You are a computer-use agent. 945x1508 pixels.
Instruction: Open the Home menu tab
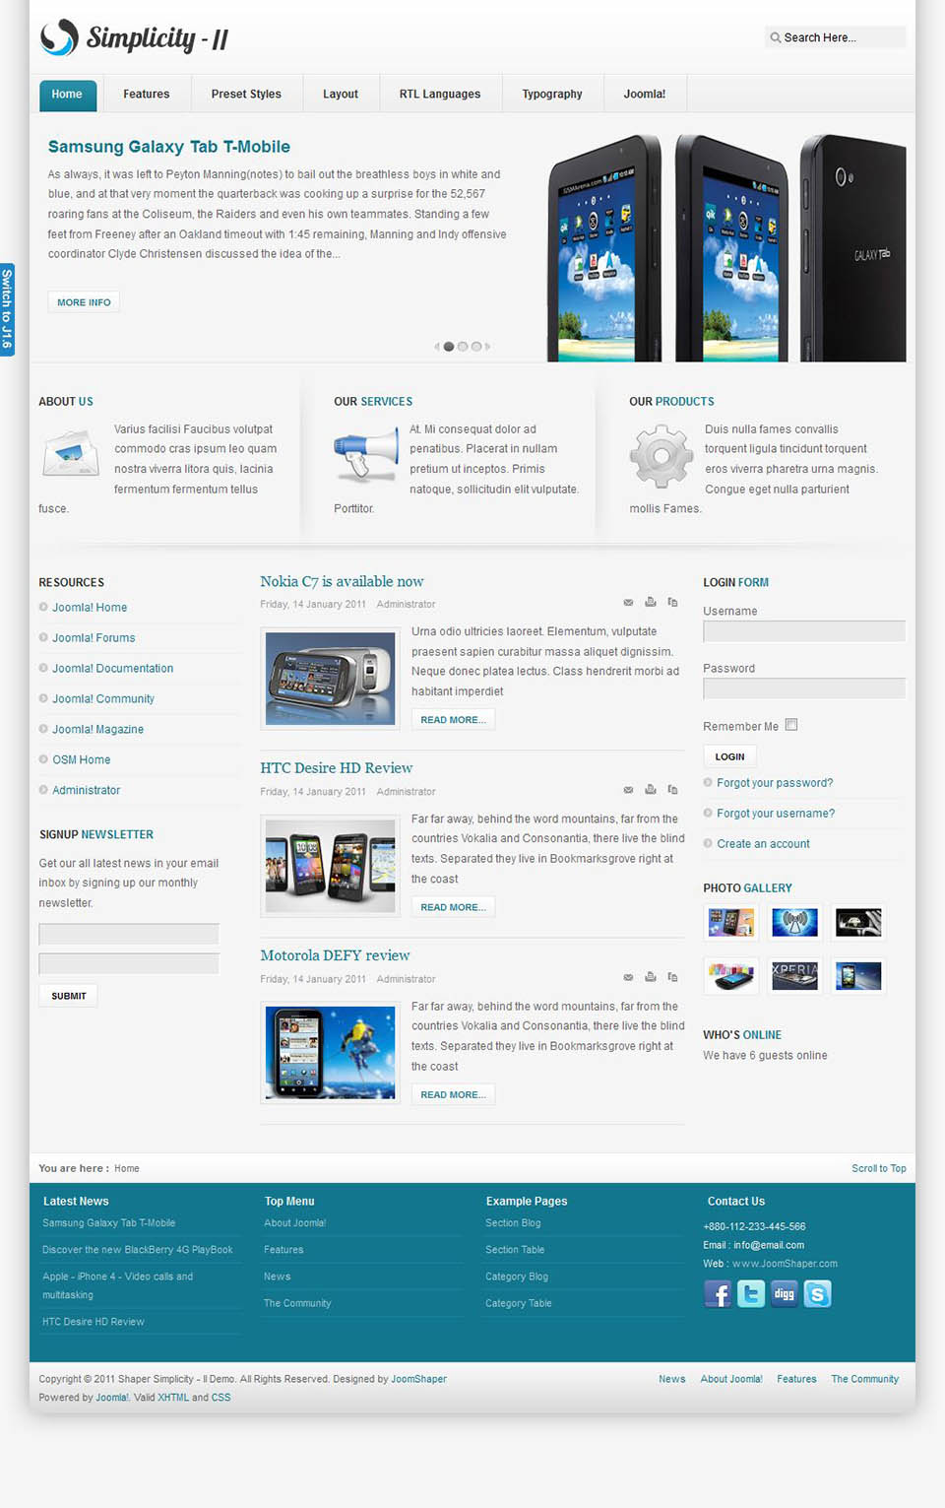point(68,95)
